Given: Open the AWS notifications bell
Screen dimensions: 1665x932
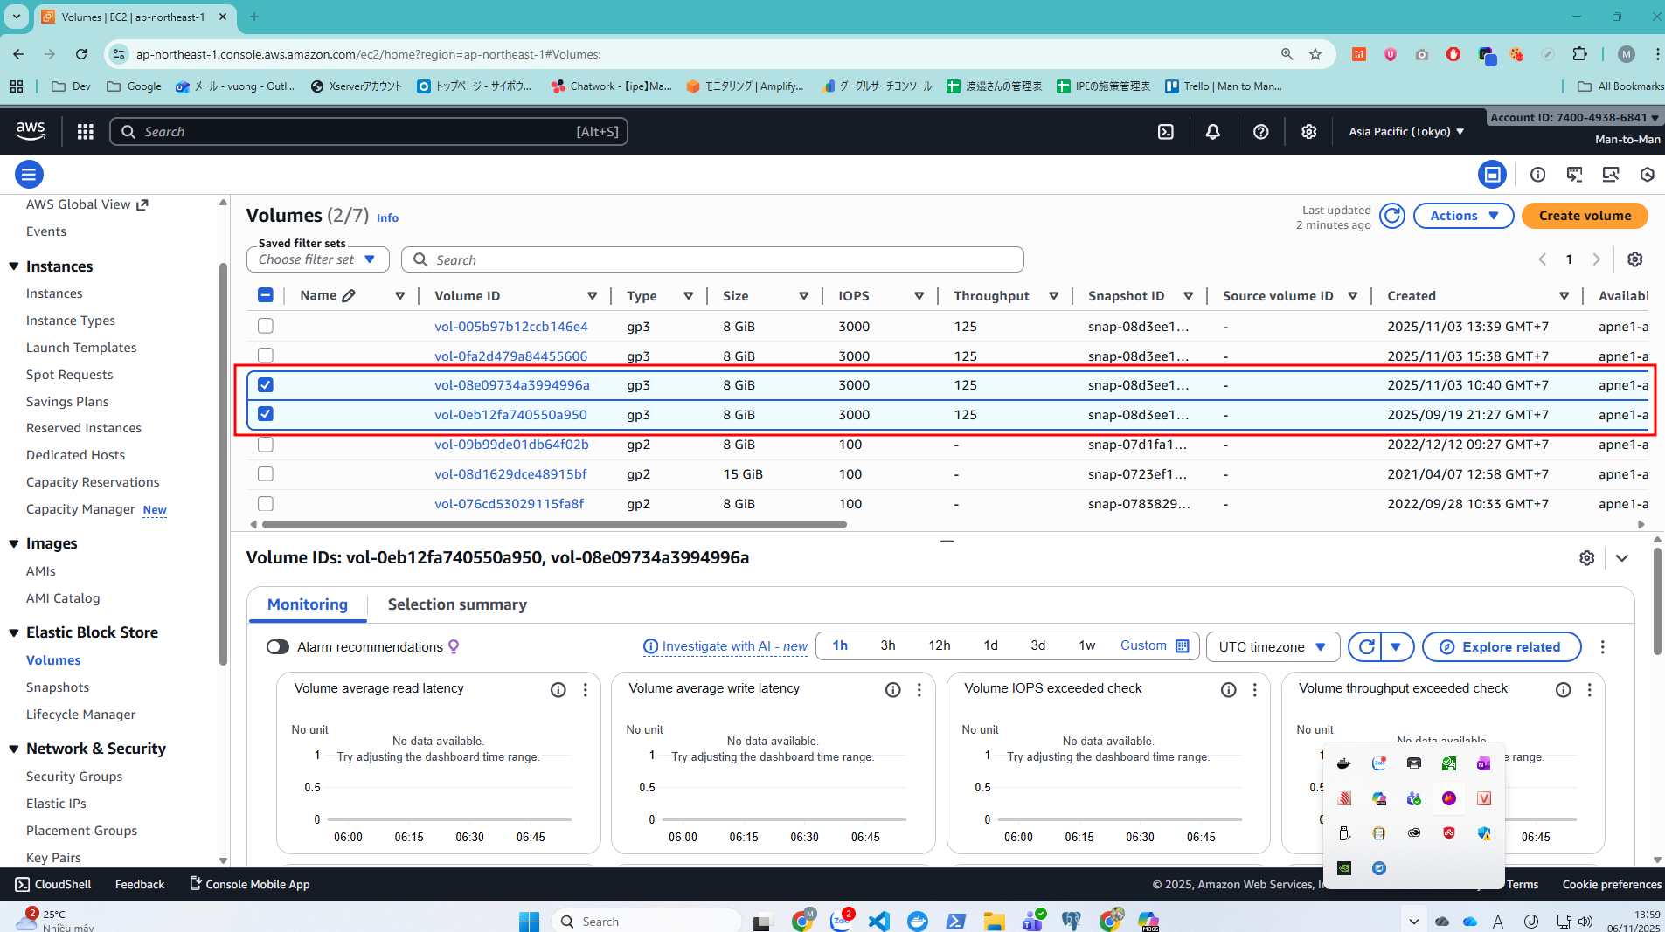Looking at the screenshot, I should [1212, 132].
